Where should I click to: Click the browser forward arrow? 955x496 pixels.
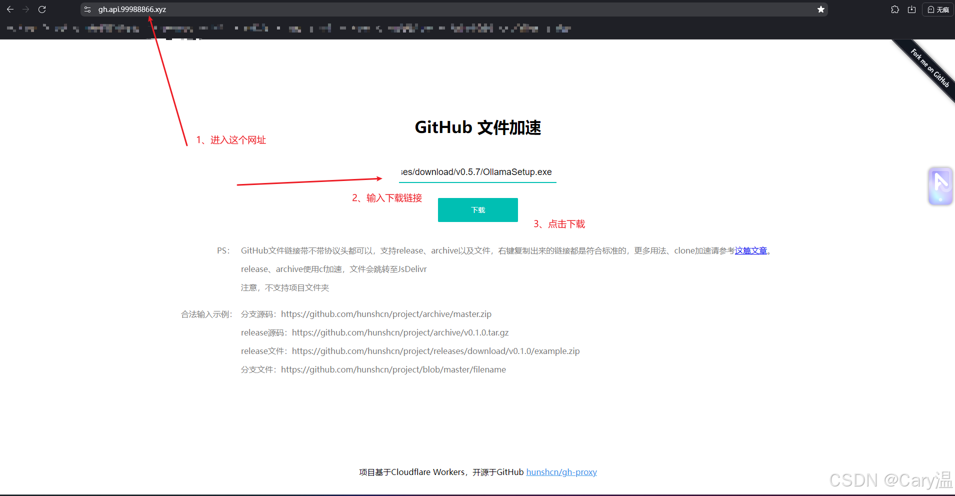[26, 9]
